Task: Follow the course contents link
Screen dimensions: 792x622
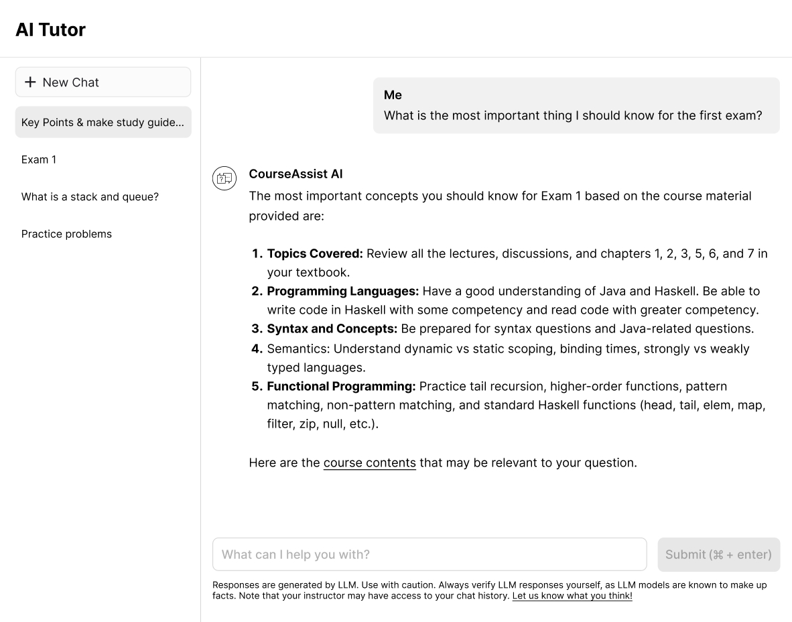Action: (x=369, y=463)
